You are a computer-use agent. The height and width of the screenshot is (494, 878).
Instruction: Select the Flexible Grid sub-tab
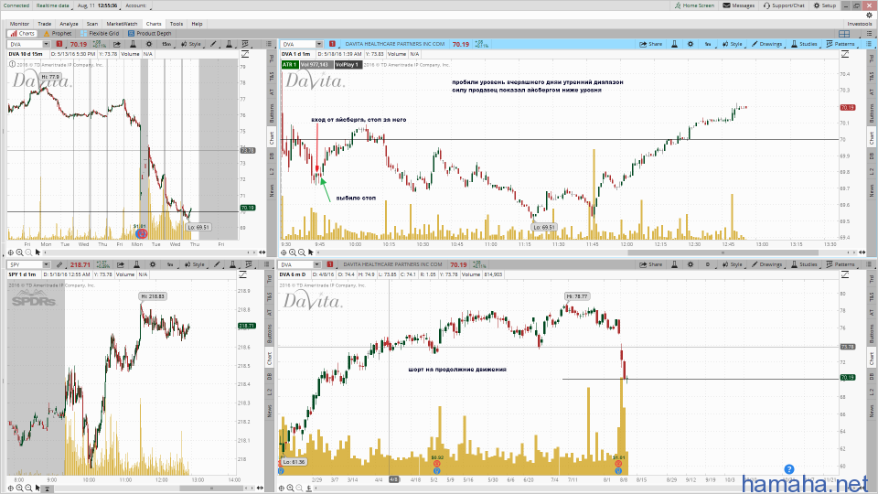[100, 34]
